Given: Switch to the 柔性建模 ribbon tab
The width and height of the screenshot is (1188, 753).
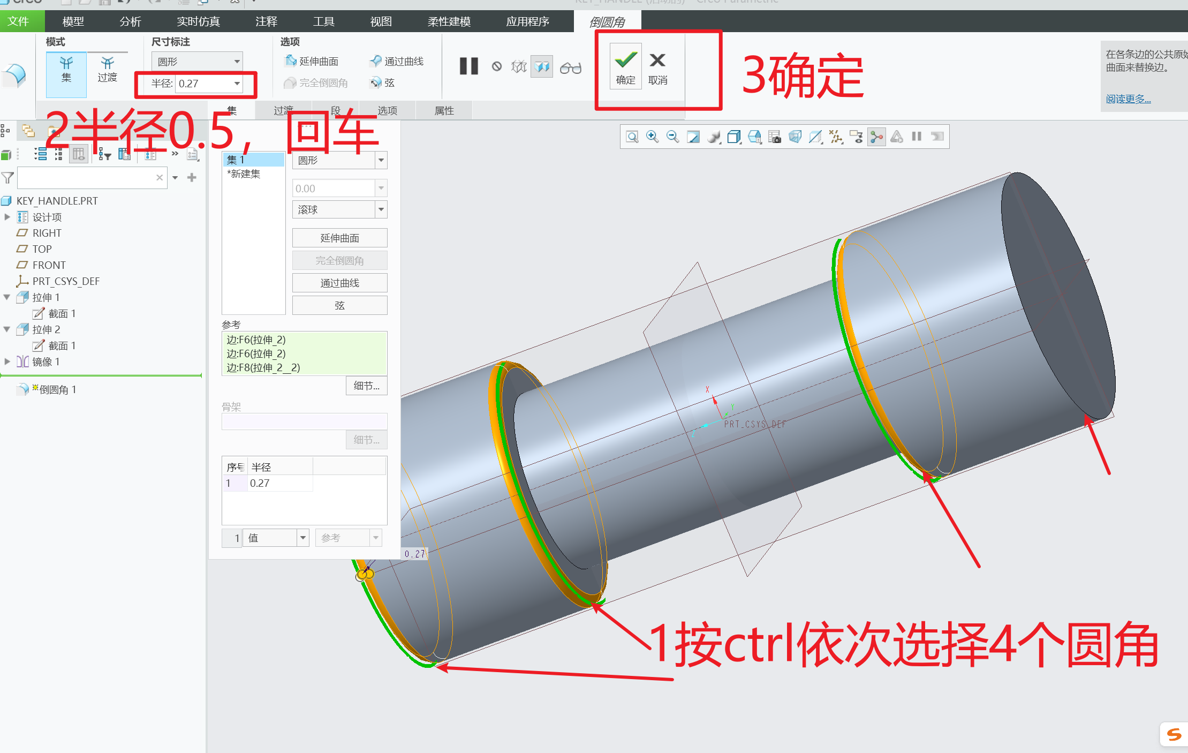Looking at the screenshot, I should pos(449,21).
